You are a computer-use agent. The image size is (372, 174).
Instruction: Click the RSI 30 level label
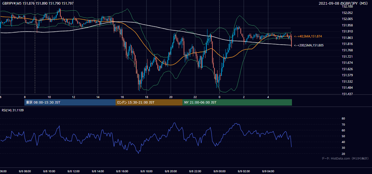[343, 148]
